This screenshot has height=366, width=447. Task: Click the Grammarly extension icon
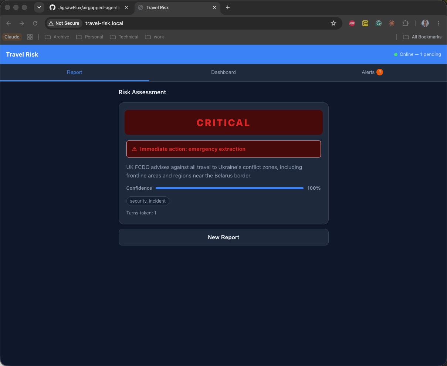(x=379, y=23)
